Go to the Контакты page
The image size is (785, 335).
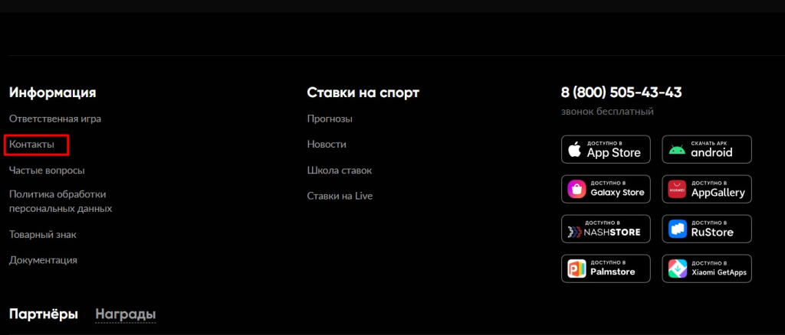(x=31, y=145)
